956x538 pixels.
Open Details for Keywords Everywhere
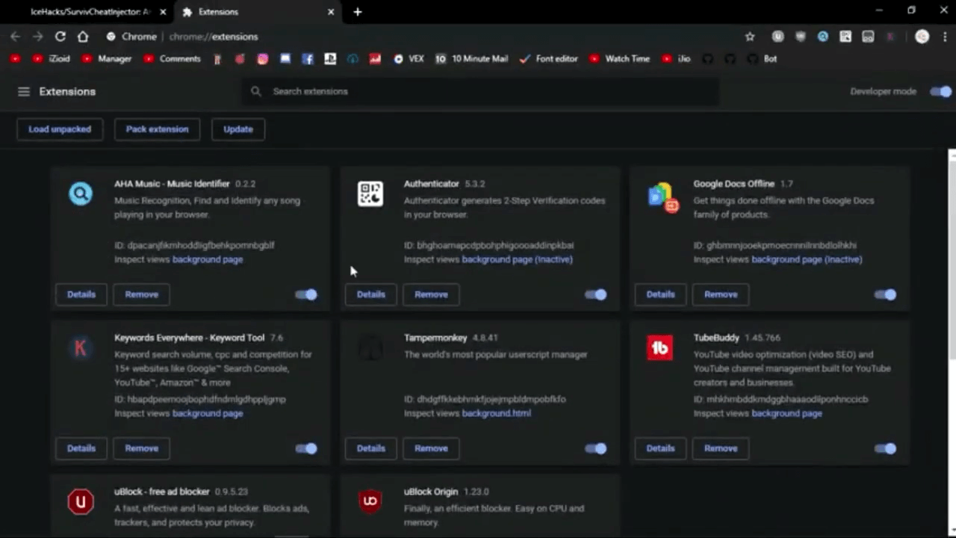click(81, 448)
